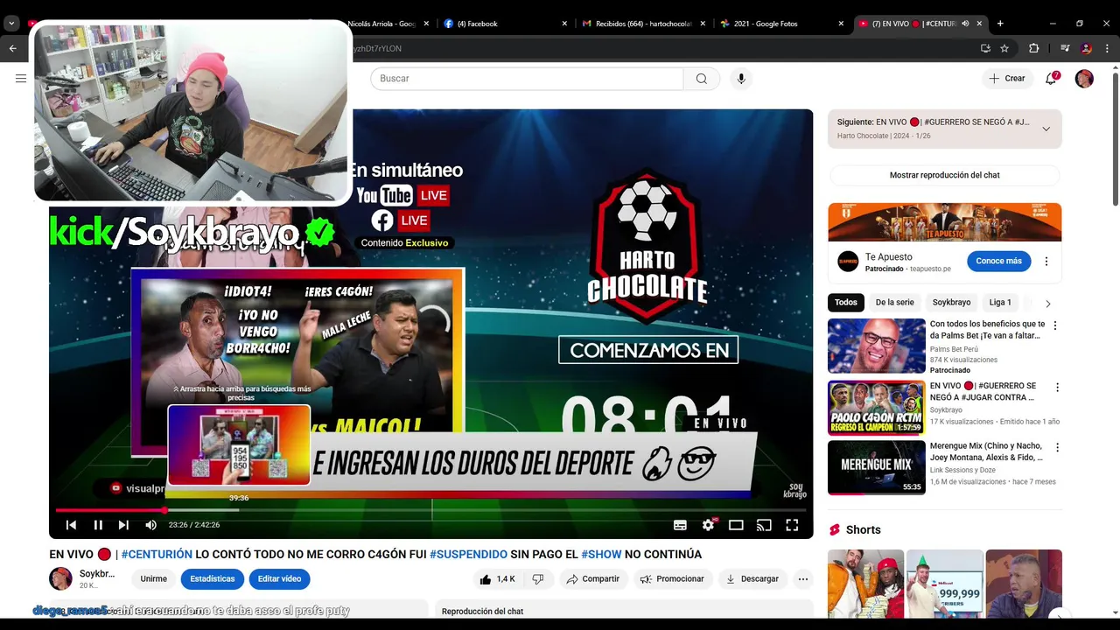Click Conoce más on Te Apuesto ad
1120x630 pixels.
pyautogui.click(x=998, y=261)
